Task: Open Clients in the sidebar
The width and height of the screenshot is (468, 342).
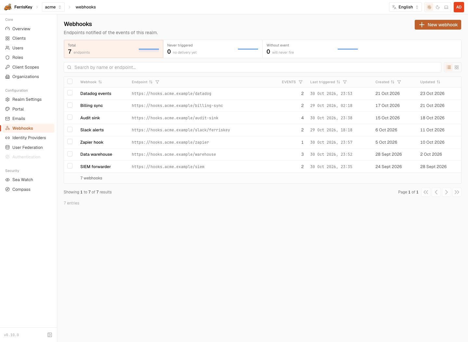Action: (x=29, y=38)
